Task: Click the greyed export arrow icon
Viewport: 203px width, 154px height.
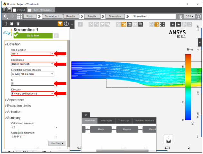Action: 151,24
